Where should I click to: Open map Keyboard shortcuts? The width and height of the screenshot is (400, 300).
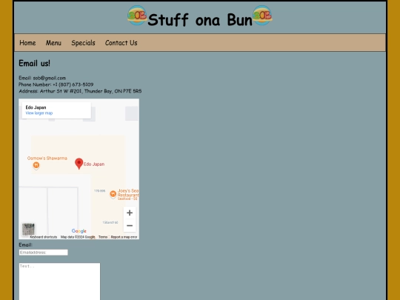coord(44,237)
